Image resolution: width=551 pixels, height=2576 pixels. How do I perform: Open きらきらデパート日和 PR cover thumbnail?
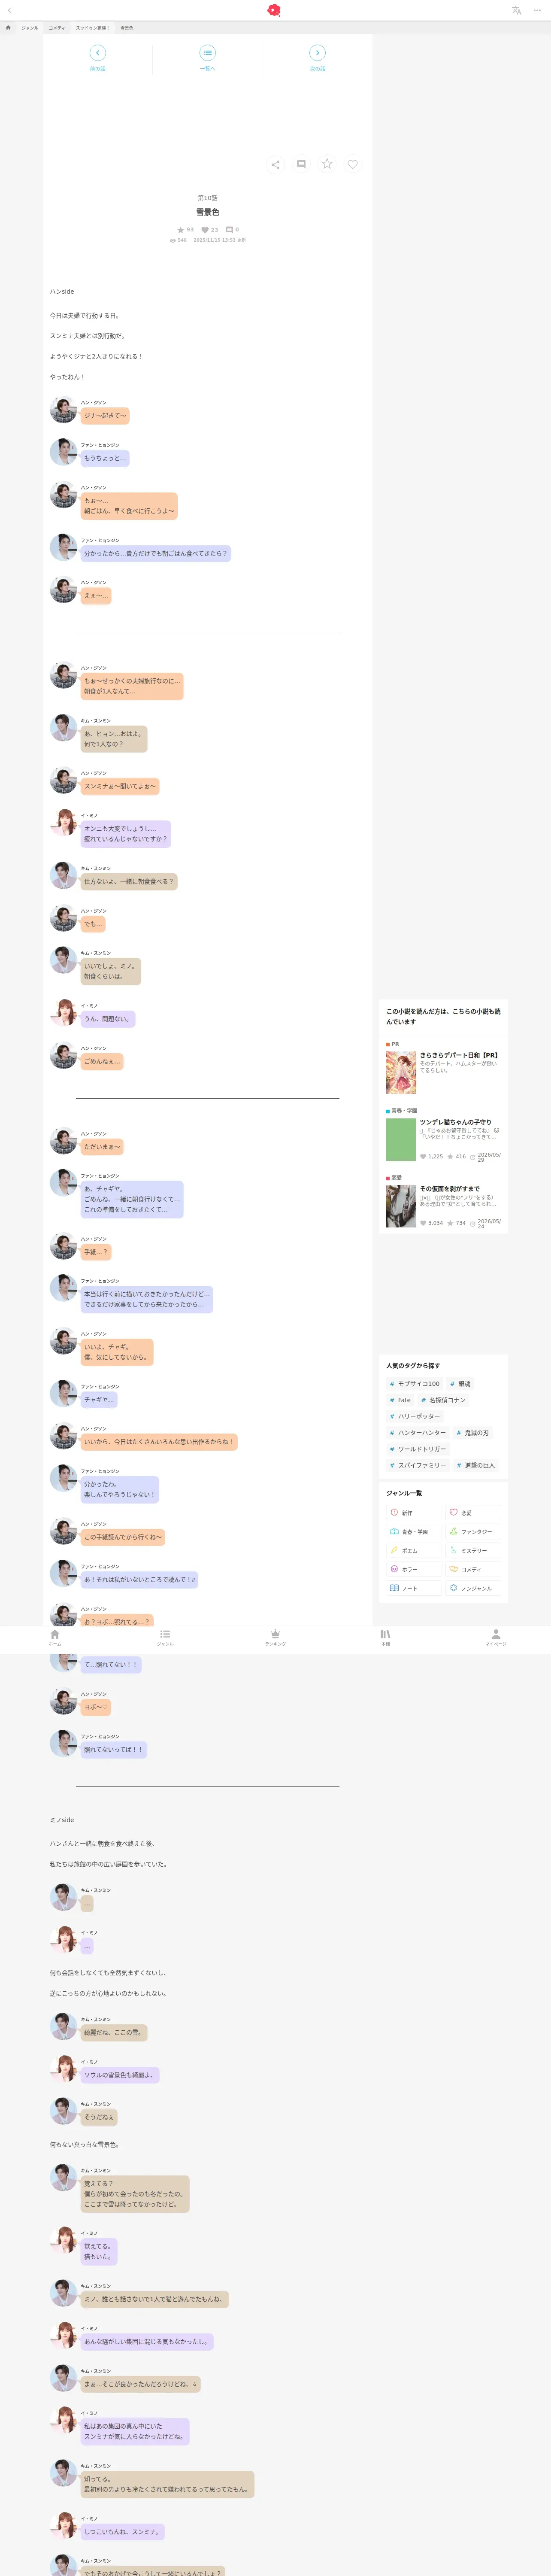tap(401, 1073)
